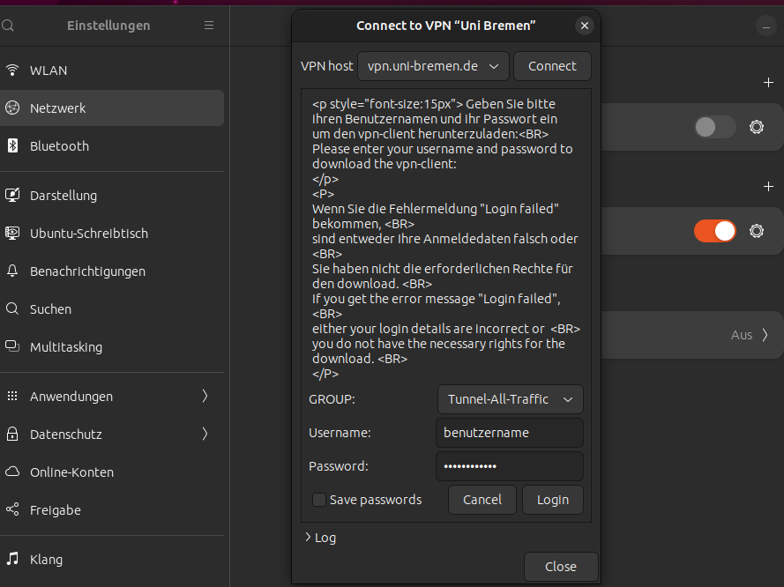Expand the Log section
Image resolution: width=784 pixels, height=587 pixels.
coord(320,538)
